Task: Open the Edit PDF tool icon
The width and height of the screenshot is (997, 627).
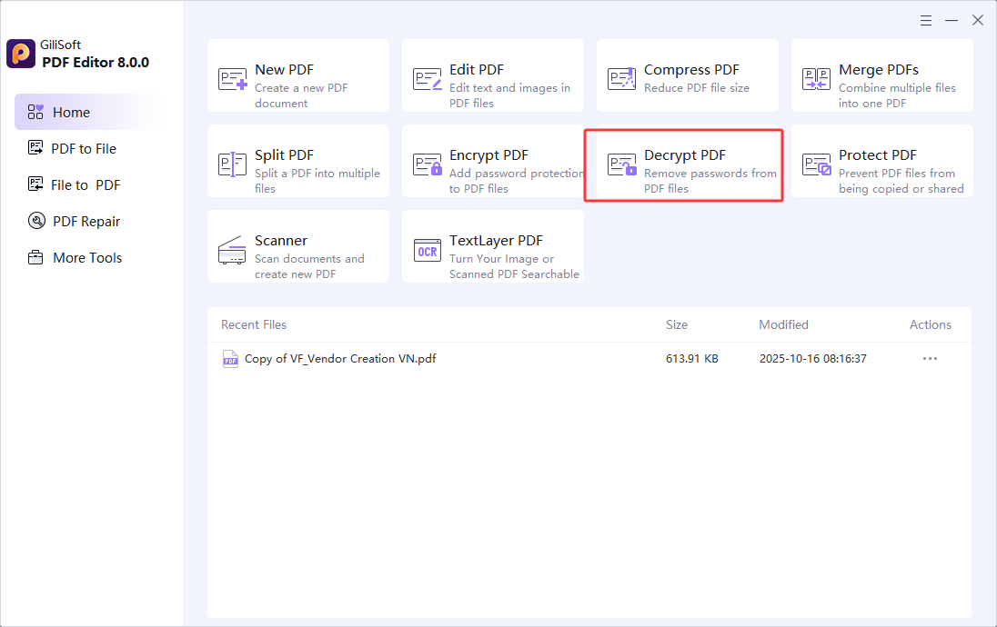Action: [x=428, y=79]
